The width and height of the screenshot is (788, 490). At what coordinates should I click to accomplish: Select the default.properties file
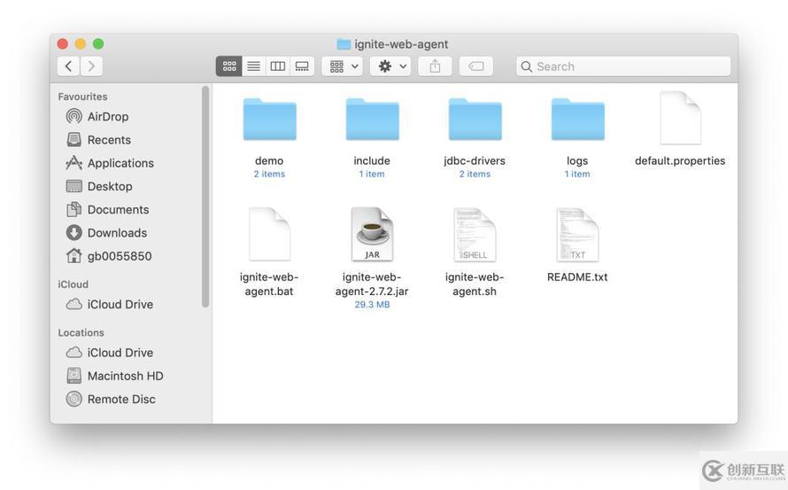[x=680, y=119]
